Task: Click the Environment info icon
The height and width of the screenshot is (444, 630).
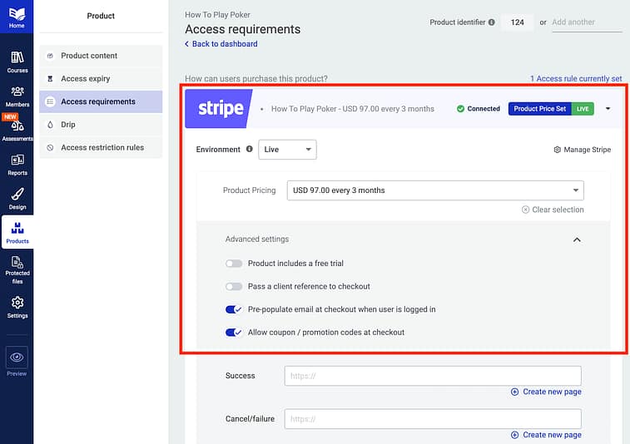Action: [250, 149]
